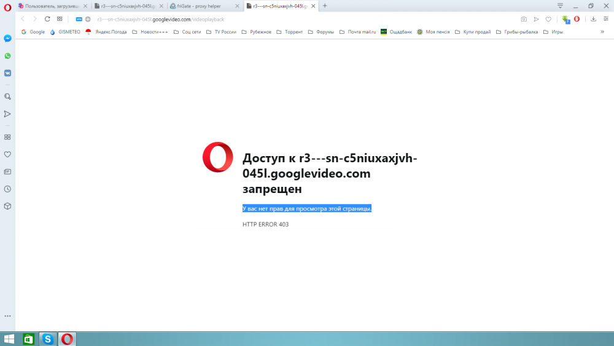Image resolution: width=614 pixels, height=346 pixels.
Task: Open Новости+++ bookmarks folder
Action: [150, 32]
